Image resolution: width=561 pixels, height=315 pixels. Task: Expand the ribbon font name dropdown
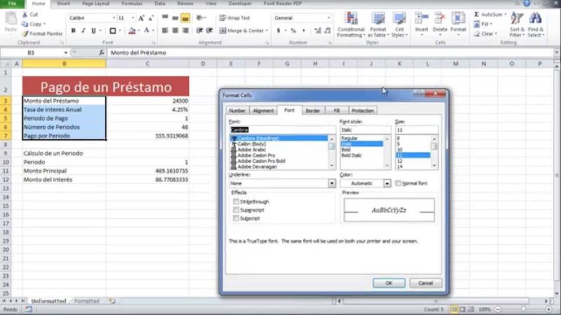point(114,17)
